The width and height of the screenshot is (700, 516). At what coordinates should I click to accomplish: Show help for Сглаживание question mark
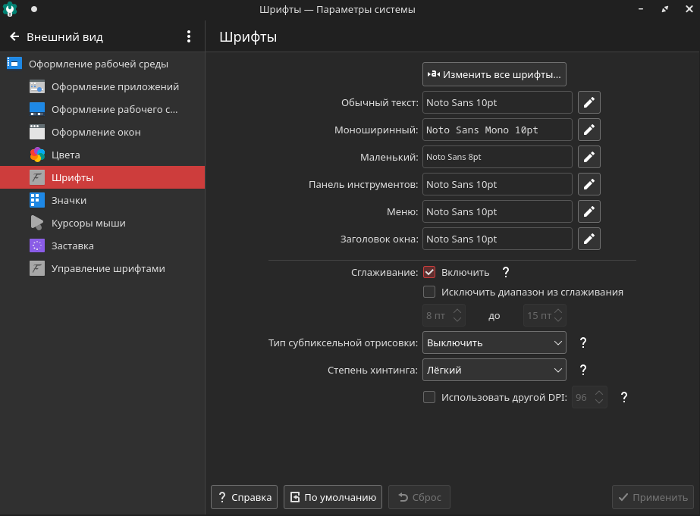(x=506, y=272)
